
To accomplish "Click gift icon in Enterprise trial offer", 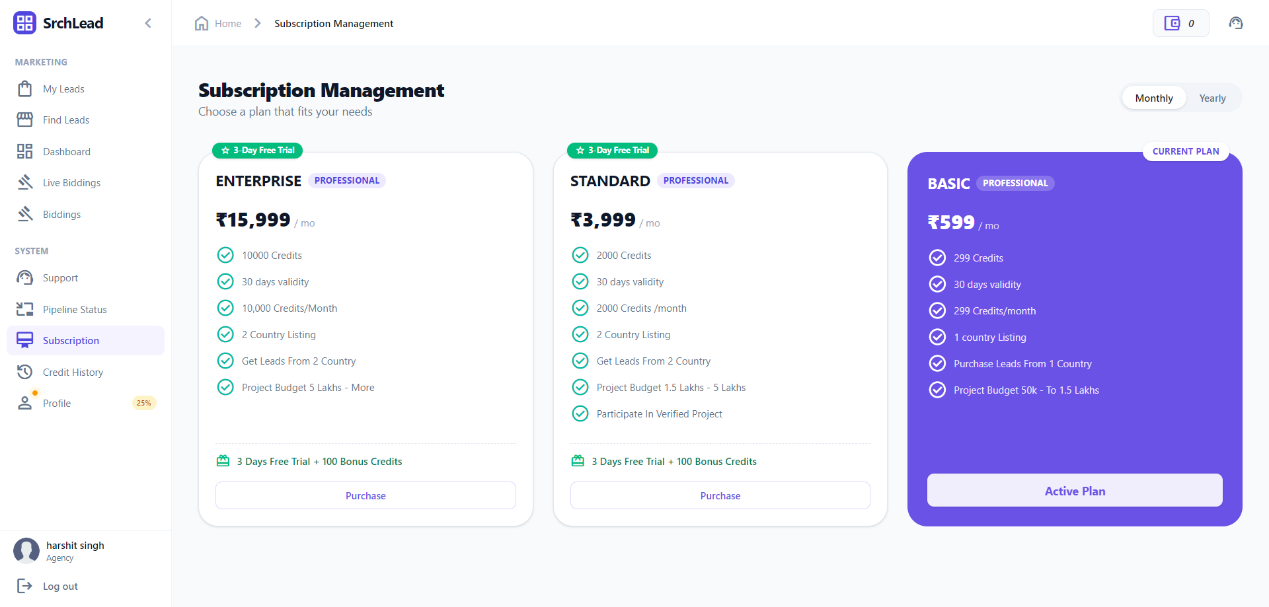I will (x=223, y=461).
